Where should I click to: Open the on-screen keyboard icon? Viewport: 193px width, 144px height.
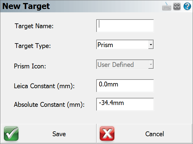click(x=166, y=6)
